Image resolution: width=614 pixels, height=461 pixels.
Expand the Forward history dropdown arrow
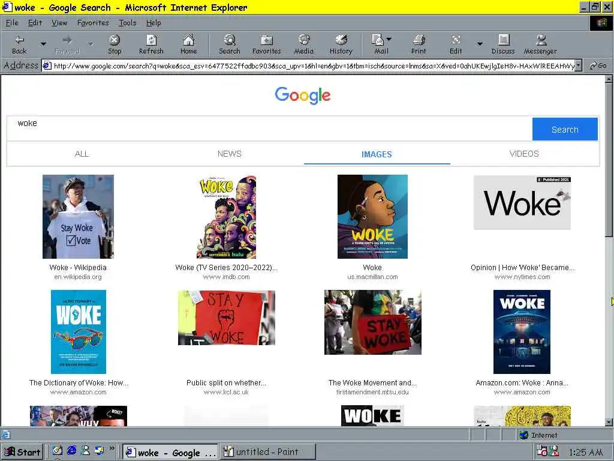(x=91, y=44)
